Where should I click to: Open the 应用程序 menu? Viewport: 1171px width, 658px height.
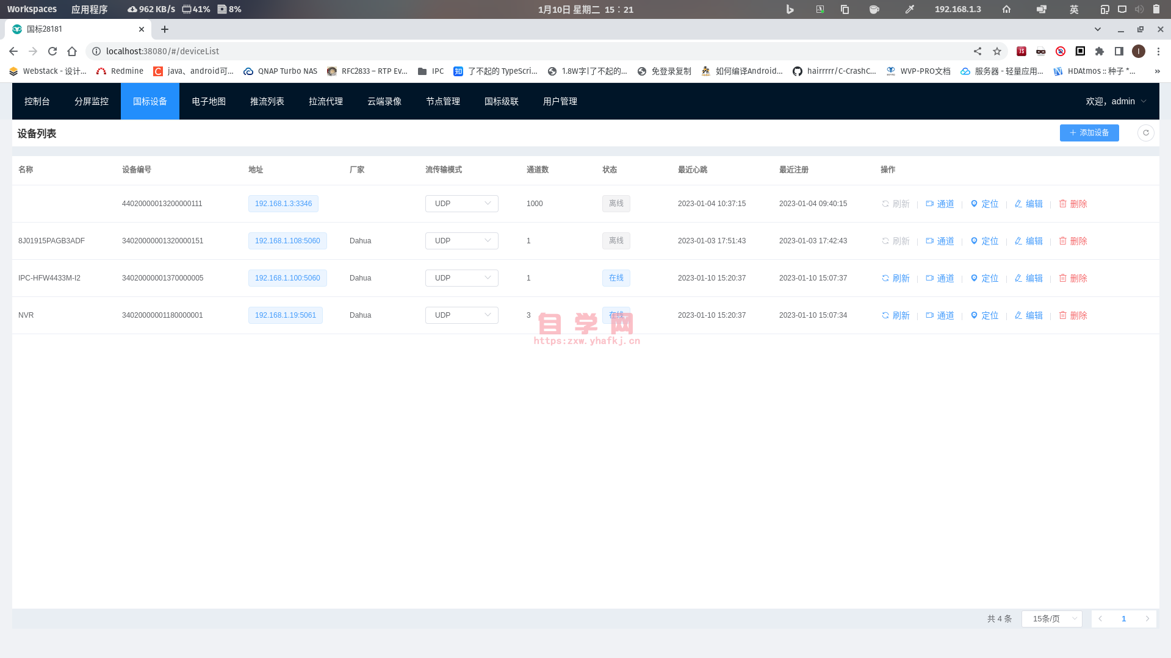point(89,9)
